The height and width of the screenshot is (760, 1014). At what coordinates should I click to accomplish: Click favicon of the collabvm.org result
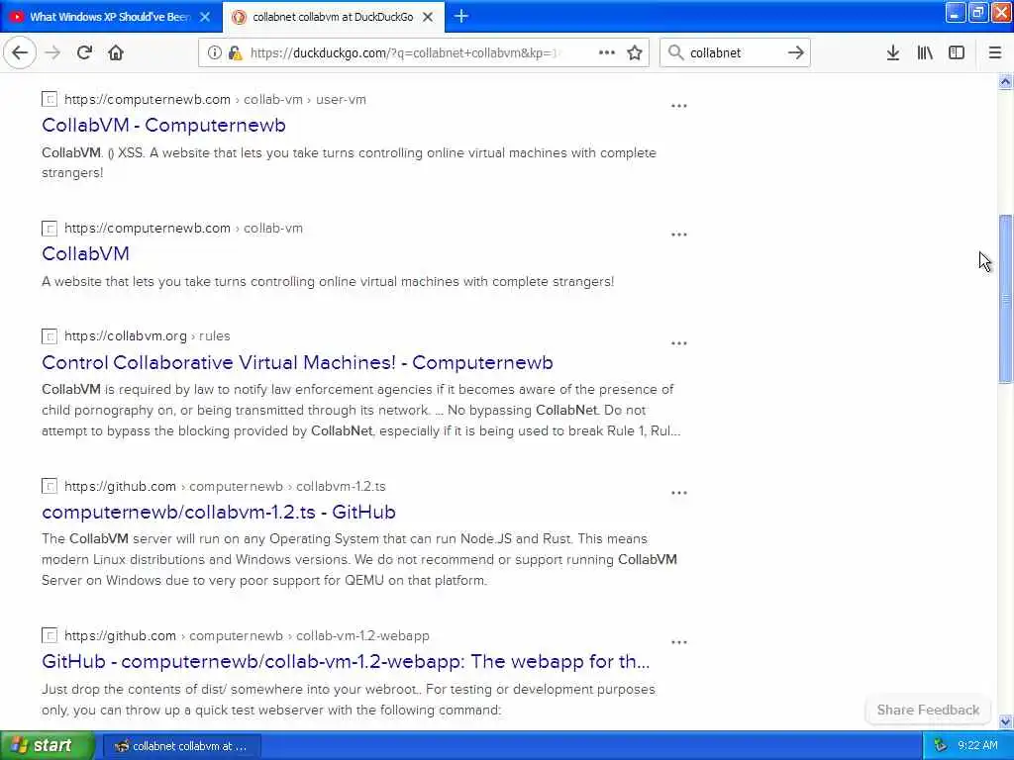50,336
